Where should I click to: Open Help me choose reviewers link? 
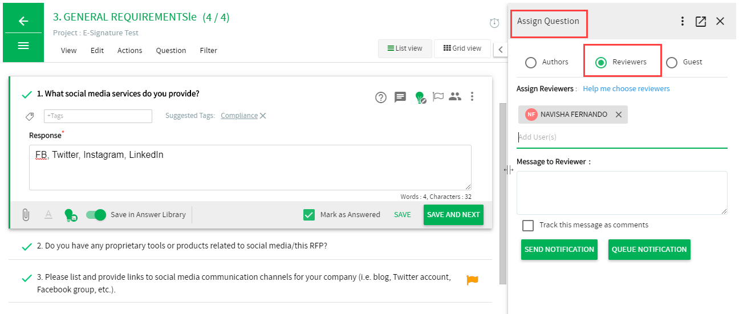click(x=626, y=88)
